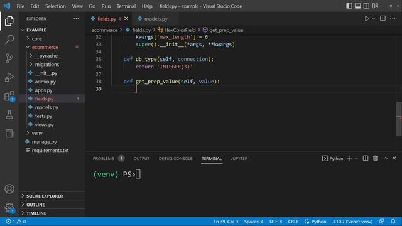Switch to the JUPYTER panel tab
This screenshot has height=226, width=402.
(239, 159)
